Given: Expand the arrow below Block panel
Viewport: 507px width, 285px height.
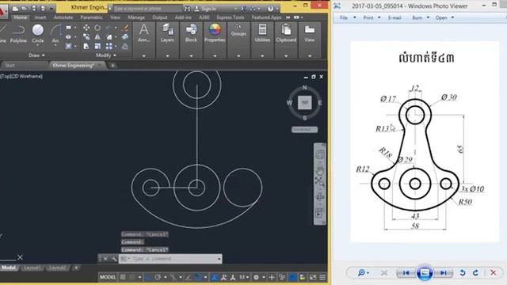Looking at the screenshot, I should [191, 56].
